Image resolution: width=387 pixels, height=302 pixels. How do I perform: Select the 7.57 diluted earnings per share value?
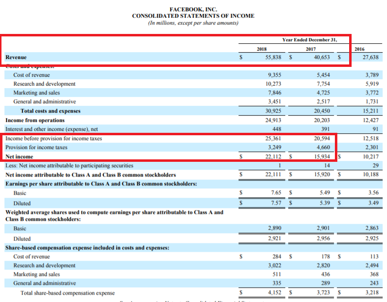pyautogui.click(x=276, y=203)
